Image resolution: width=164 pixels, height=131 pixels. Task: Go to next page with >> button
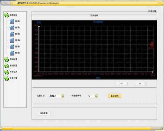pos(140,84)
